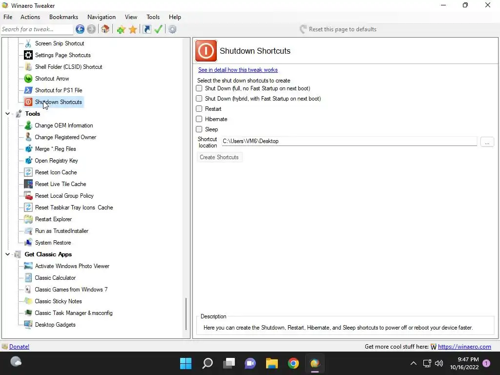500x375 pixels.
Task: Open the Bookmarks menu
Action: click(63, 17)
